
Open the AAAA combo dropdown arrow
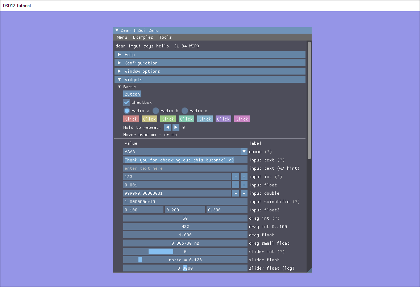click(x=244, y=152)
